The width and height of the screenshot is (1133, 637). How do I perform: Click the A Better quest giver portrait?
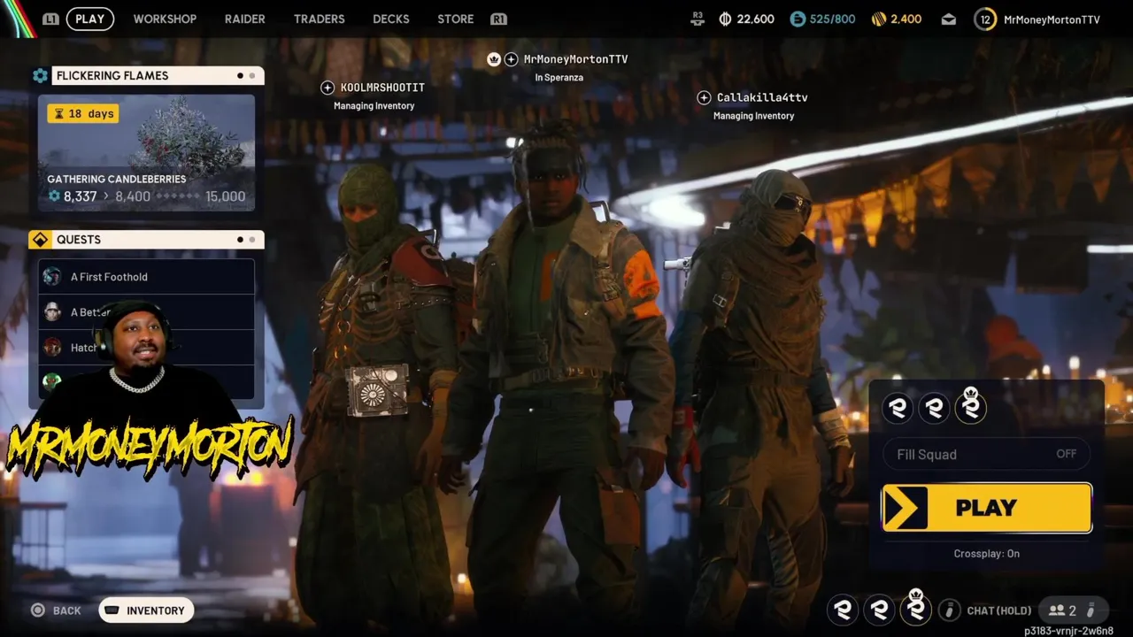click(x=52, y=311)
